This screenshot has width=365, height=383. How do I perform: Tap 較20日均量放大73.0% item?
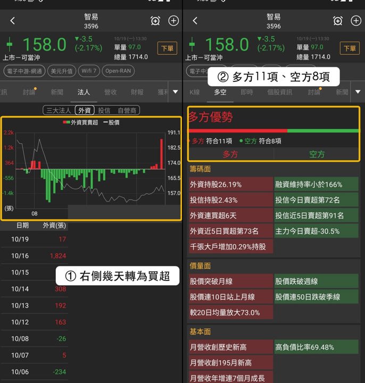click(230, 312)
